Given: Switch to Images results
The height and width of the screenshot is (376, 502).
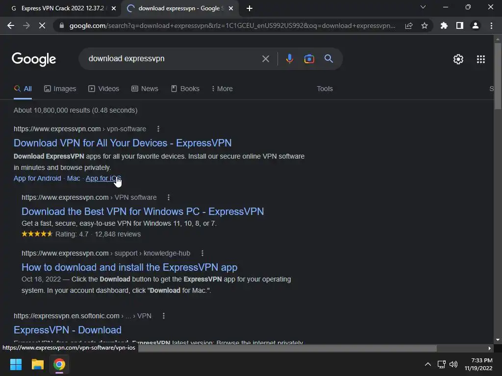Looking at the screenshot, I should (x=60, y=89).
